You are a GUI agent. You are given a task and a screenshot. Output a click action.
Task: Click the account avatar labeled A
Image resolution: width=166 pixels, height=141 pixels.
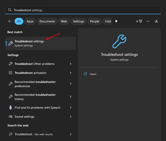point(156,21)
